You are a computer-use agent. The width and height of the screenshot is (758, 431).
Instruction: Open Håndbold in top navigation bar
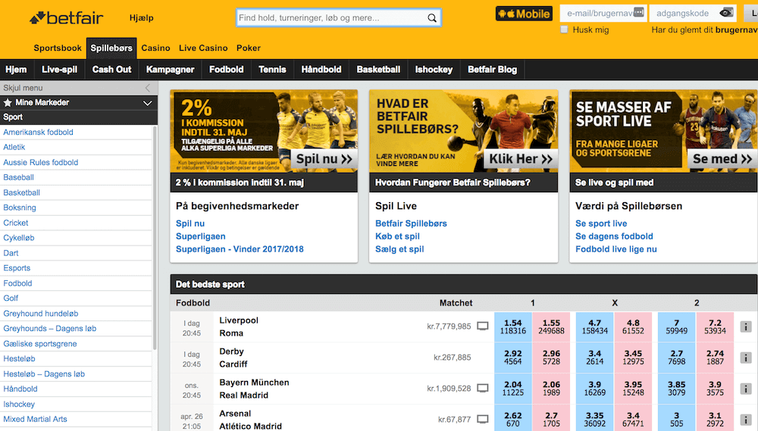[x=321, y=70]
